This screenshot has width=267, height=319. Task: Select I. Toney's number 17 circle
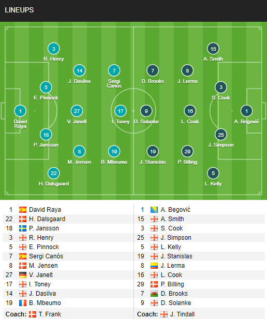point(121,111)
